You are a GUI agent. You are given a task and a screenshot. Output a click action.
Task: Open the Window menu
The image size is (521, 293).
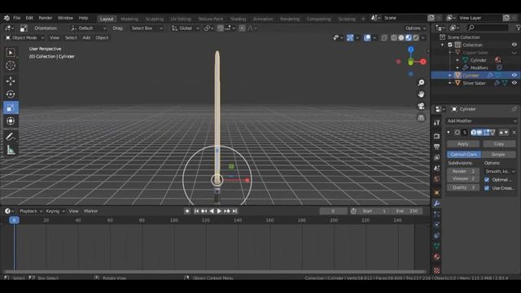pyautogui.click(x=65, y=18)
